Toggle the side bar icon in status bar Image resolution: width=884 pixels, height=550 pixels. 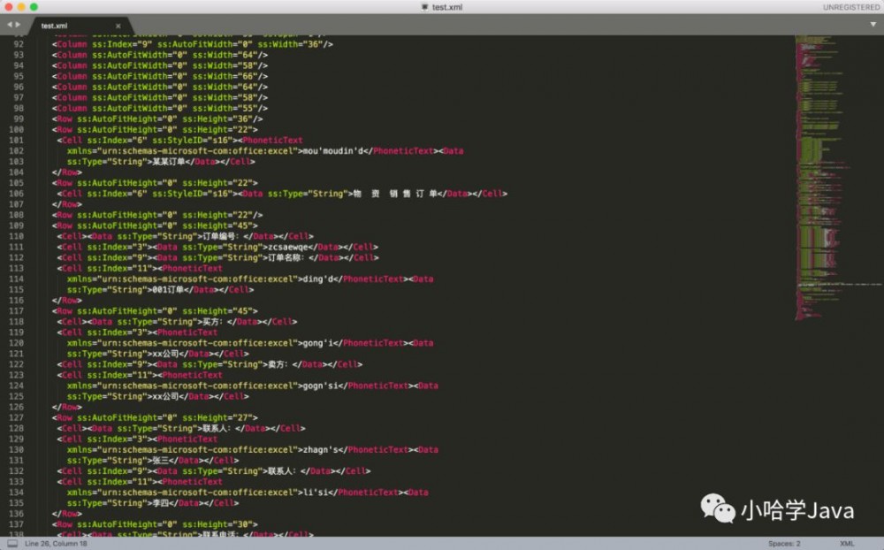tap(11, 544)
